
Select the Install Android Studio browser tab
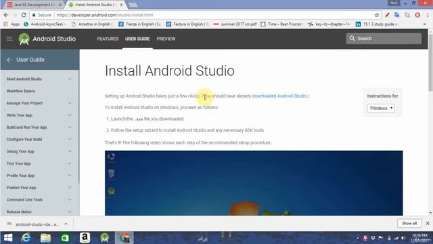pos(95,5)
